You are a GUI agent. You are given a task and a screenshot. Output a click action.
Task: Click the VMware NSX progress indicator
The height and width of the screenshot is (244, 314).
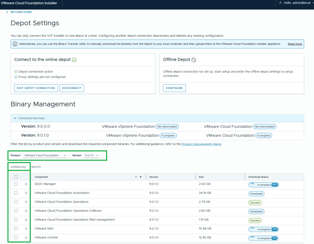coord(263,229)
